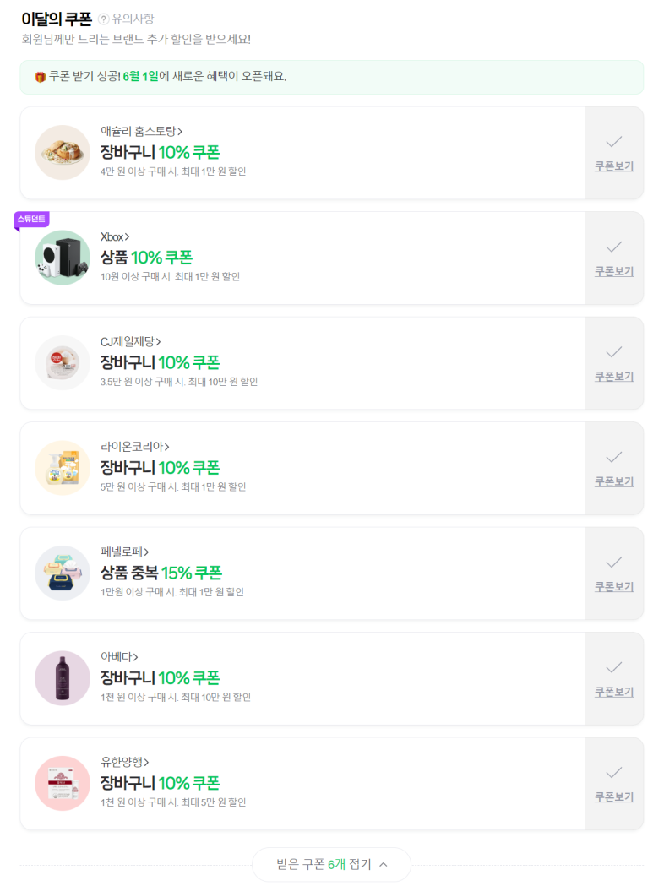This screenshot has width=653, height=886.
Task: Collapse list with 받은 쿠폰 6개 접기
Action: [x=331, y=864]
